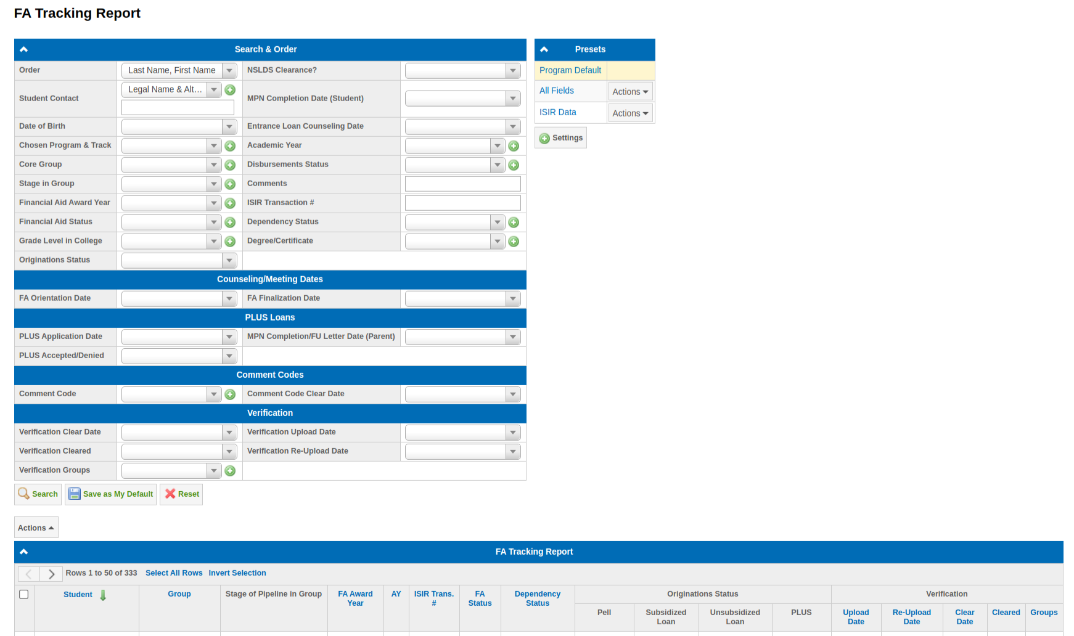This screenshot has width=1074, height=636.
Task: Click the green plus beside Financial Aid Status
Action: tap(230, 222)
